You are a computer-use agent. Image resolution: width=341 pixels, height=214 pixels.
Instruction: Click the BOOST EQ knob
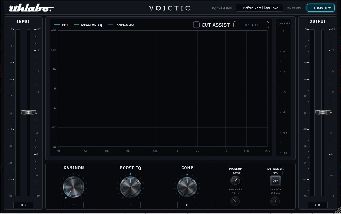[x=131, y=187]
